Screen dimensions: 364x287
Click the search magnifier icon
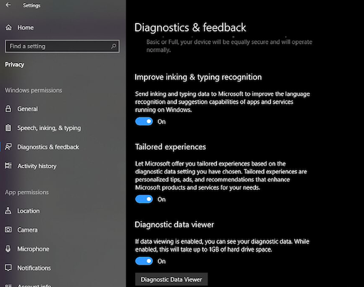(x=114, y=46)
